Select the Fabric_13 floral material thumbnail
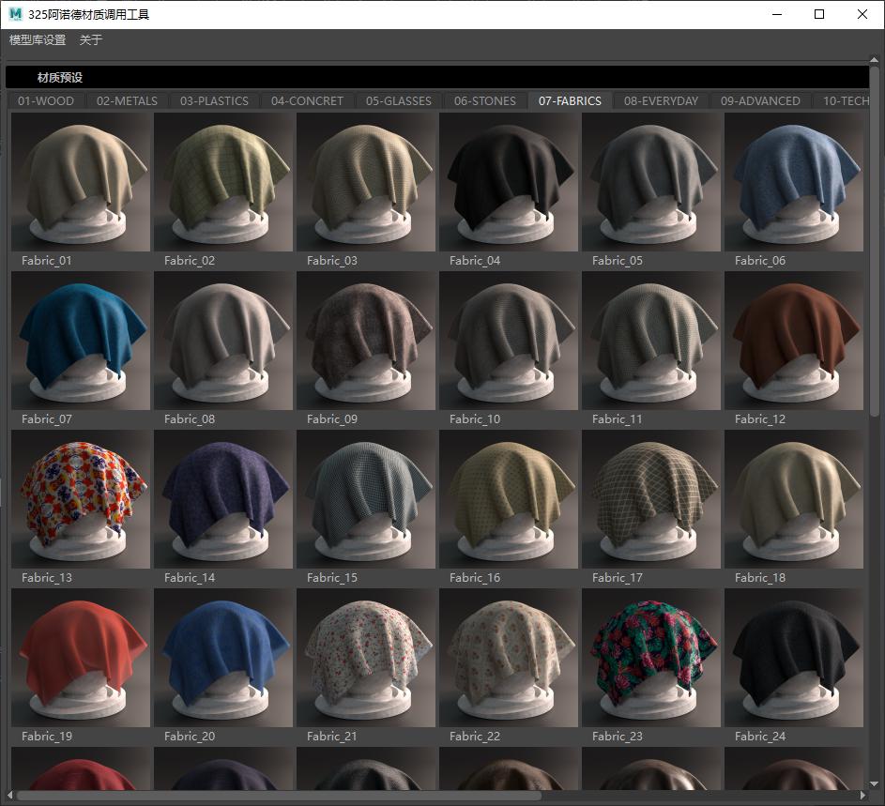Image resolution: width=885 pixels, height=806 pixels. [81, 499]
